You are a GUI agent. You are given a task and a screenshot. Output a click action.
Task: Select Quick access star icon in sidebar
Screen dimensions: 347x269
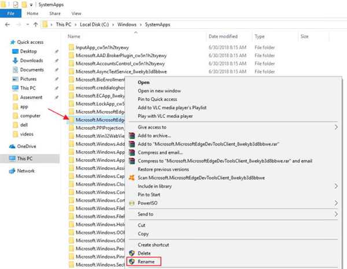coord(13,42)
